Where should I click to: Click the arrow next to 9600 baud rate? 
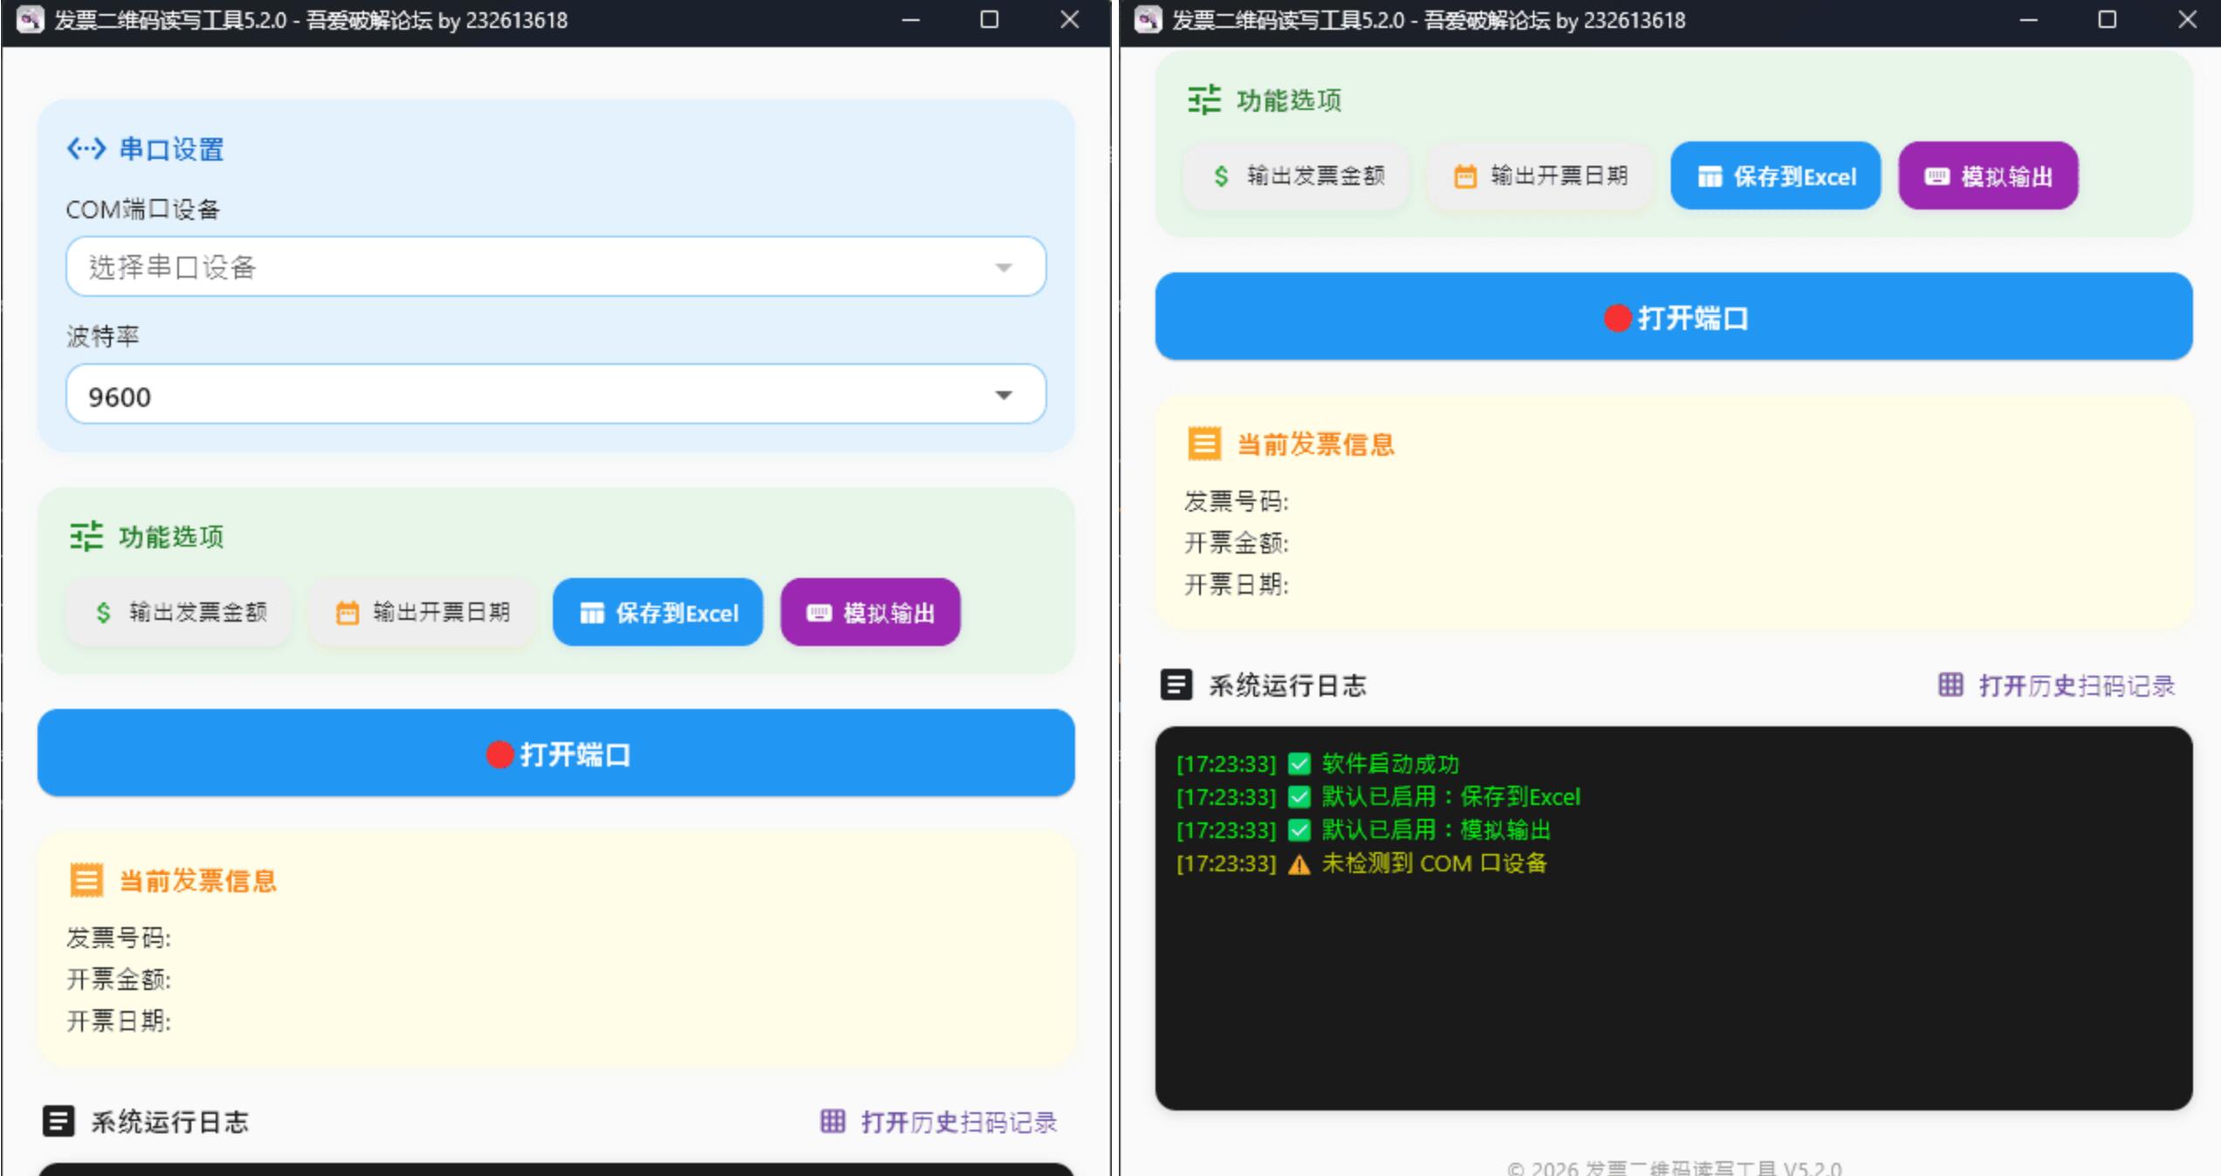[1004, 395]
